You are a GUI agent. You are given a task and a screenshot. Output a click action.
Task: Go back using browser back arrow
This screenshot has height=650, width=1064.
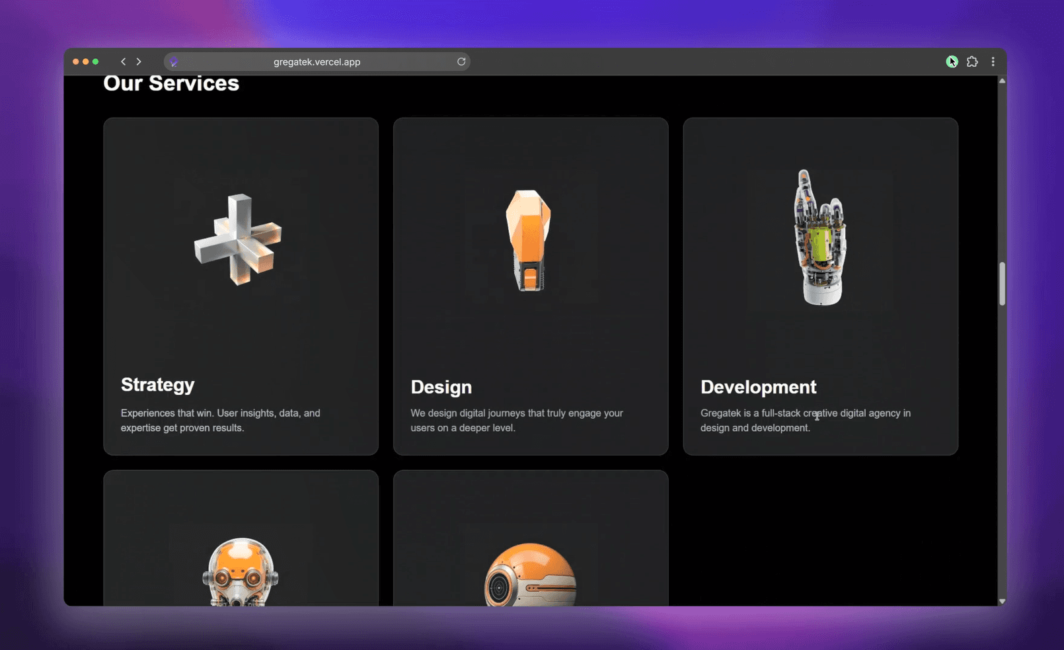tap(123, 61)
